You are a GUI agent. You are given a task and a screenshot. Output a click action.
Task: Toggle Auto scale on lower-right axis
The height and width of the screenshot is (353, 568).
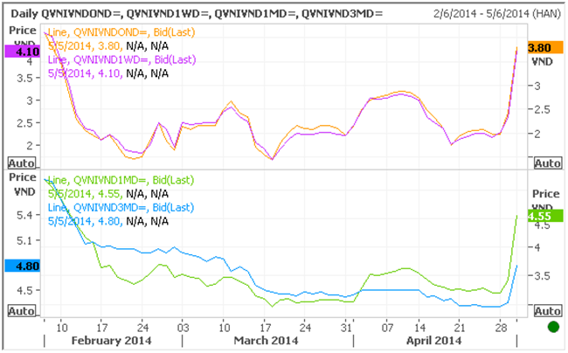coord(546,310)
